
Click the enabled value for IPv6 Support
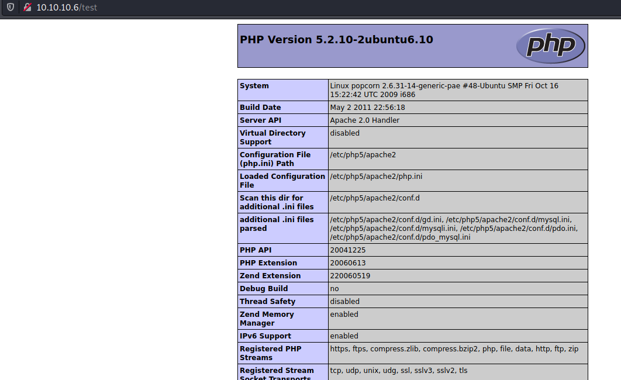(344, 336)
